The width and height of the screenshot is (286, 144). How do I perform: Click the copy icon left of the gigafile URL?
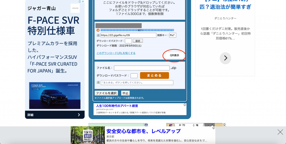coord(98,35)
